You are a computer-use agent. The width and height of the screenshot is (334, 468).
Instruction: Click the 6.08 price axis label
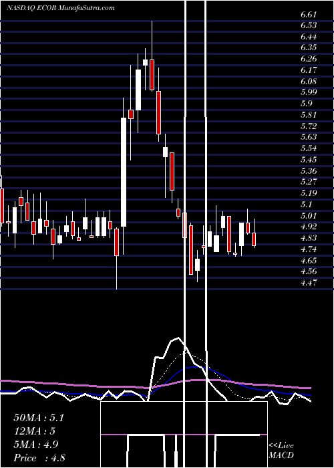click(309, 82)
